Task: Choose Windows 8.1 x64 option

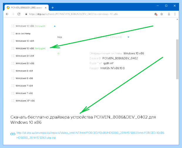Action: [x=25, y=56]
